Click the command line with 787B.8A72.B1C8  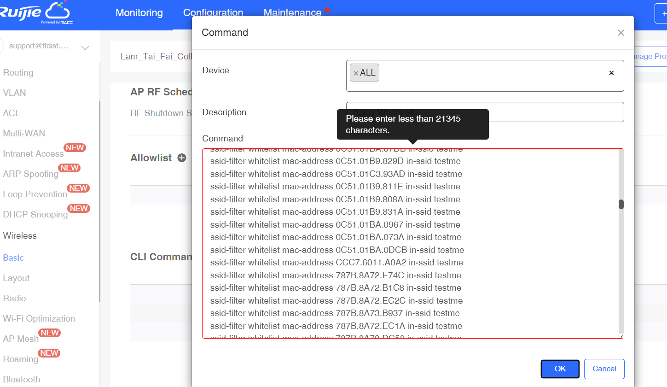coord(336,288)
